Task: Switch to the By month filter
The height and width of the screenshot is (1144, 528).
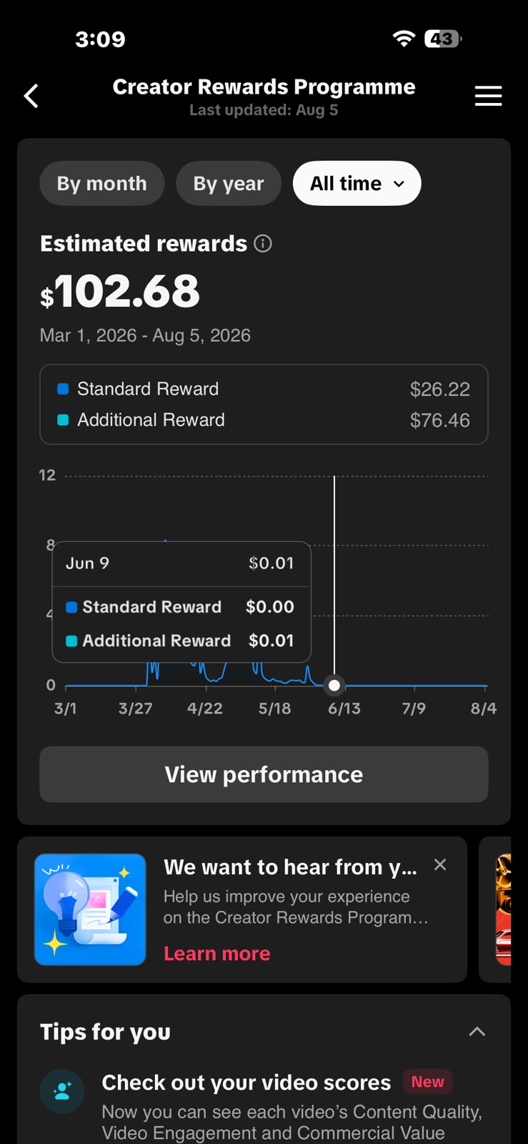Action: click(x=102, y=183)
